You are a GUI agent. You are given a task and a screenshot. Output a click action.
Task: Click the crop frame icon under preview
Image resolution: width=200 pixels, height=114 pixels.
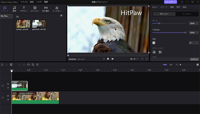pos(142,59)
